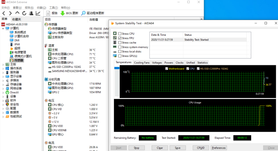Click the user profile toolbar icon
The height and width of the screenshot is (151, 278).
tap(31, 13)
